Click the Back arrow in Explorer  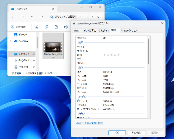point(13,17)
